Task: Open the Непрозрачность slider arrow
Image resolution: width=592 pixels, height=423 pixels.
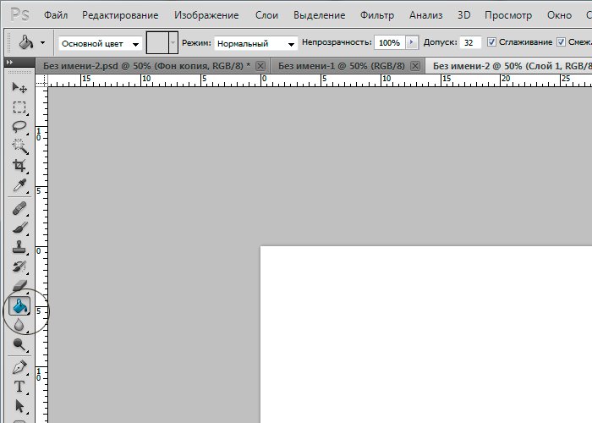Action: [411, 42]
